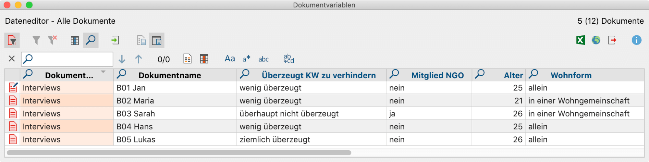
Task: Search in Wohnform column magnifier
Action: coord(533,74)
